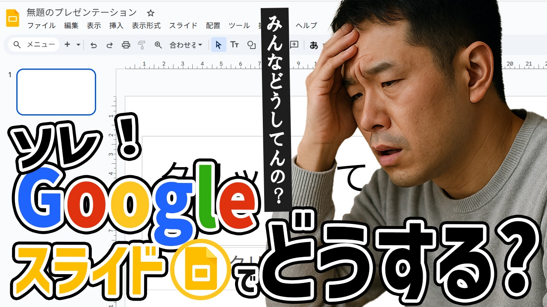The height and width of the screenshot is (307, 547).
Task: Open the 挿入 menu
Action: [x=116, y=26]
